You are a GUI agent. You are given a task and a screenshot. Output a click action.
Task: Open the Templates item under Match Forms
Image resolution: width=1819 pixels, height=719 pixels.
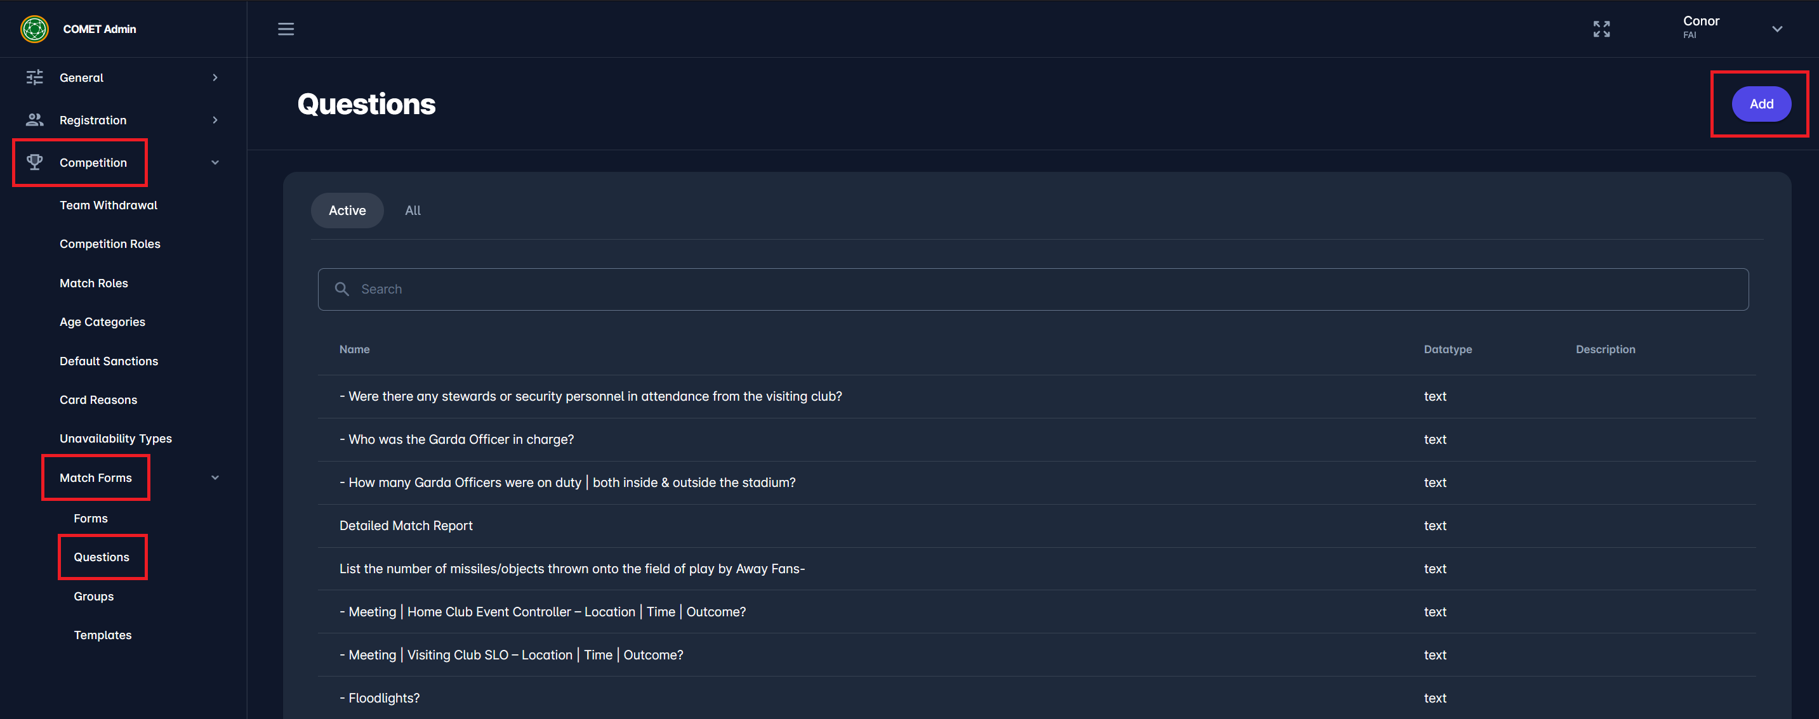pos(102,635)
